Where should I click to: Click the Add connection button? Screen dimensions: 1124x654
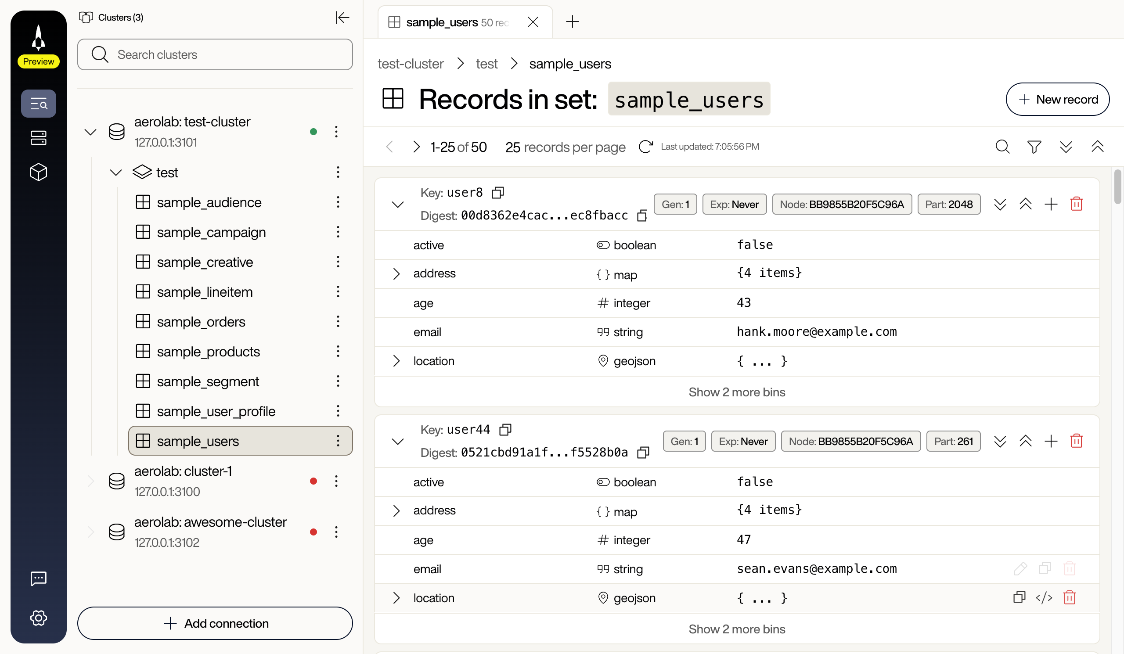215,623
